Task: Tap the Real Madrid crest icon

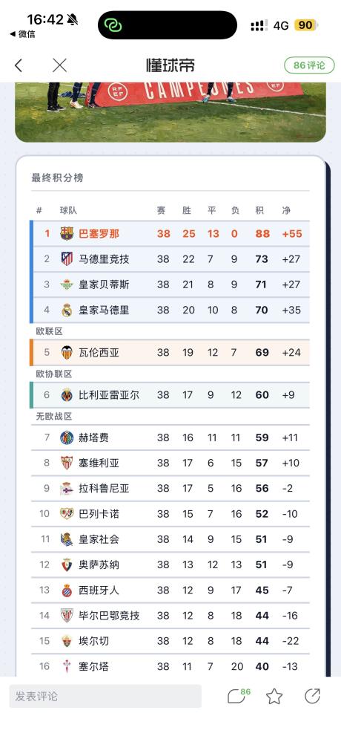Action: click(67, 310)
